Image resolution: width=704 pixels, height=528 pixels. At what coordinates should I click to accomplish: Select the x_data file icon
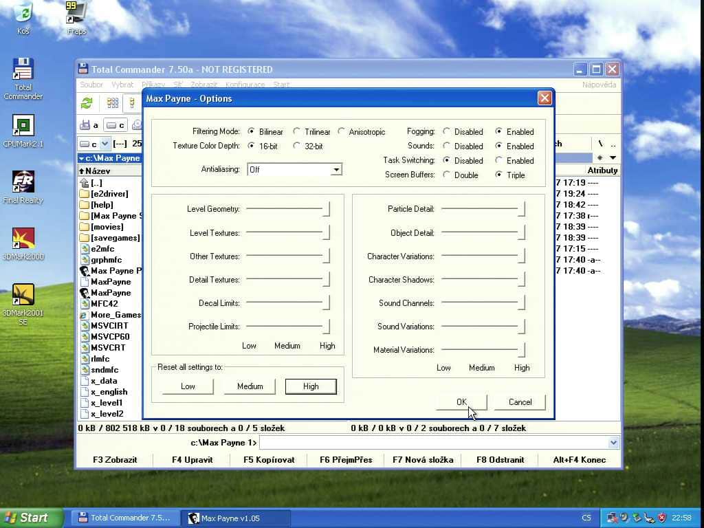85,381
